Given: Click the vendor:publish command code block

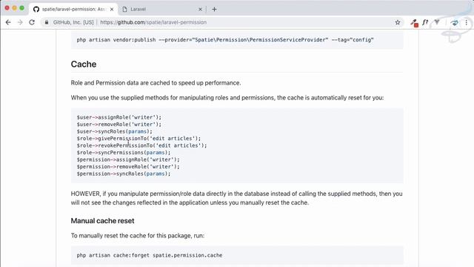Looking at the screenshot, I should (x=237, y=39).
